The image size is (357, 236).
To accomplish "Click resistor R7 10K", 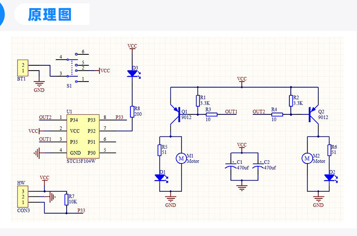I will tap(67, 199).
